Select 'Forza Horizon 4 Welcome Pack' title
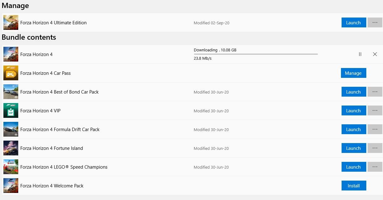Screen dimensions: 383x200 click(52, 186)
